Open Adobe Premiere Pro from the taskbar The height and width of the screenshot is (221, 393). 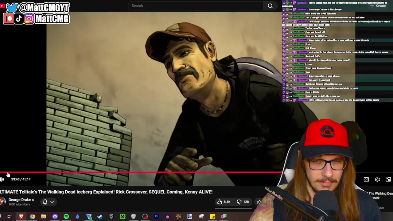click(156, 216)
